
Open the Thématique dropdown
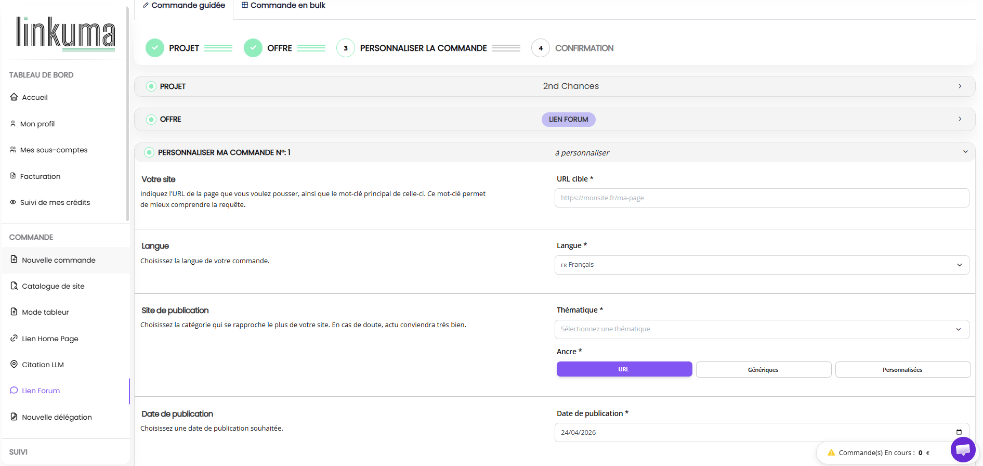point(762,329)
